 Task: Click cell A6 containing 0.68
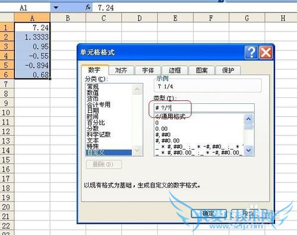pyautogui.click(x=32, y=75)
